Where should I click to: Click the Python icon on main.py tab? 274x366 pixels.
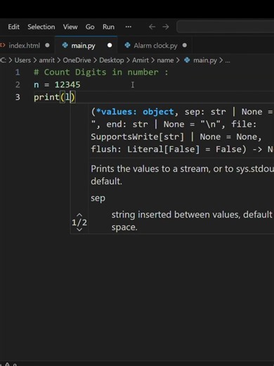pyautogui.click(x=65, y=45)
